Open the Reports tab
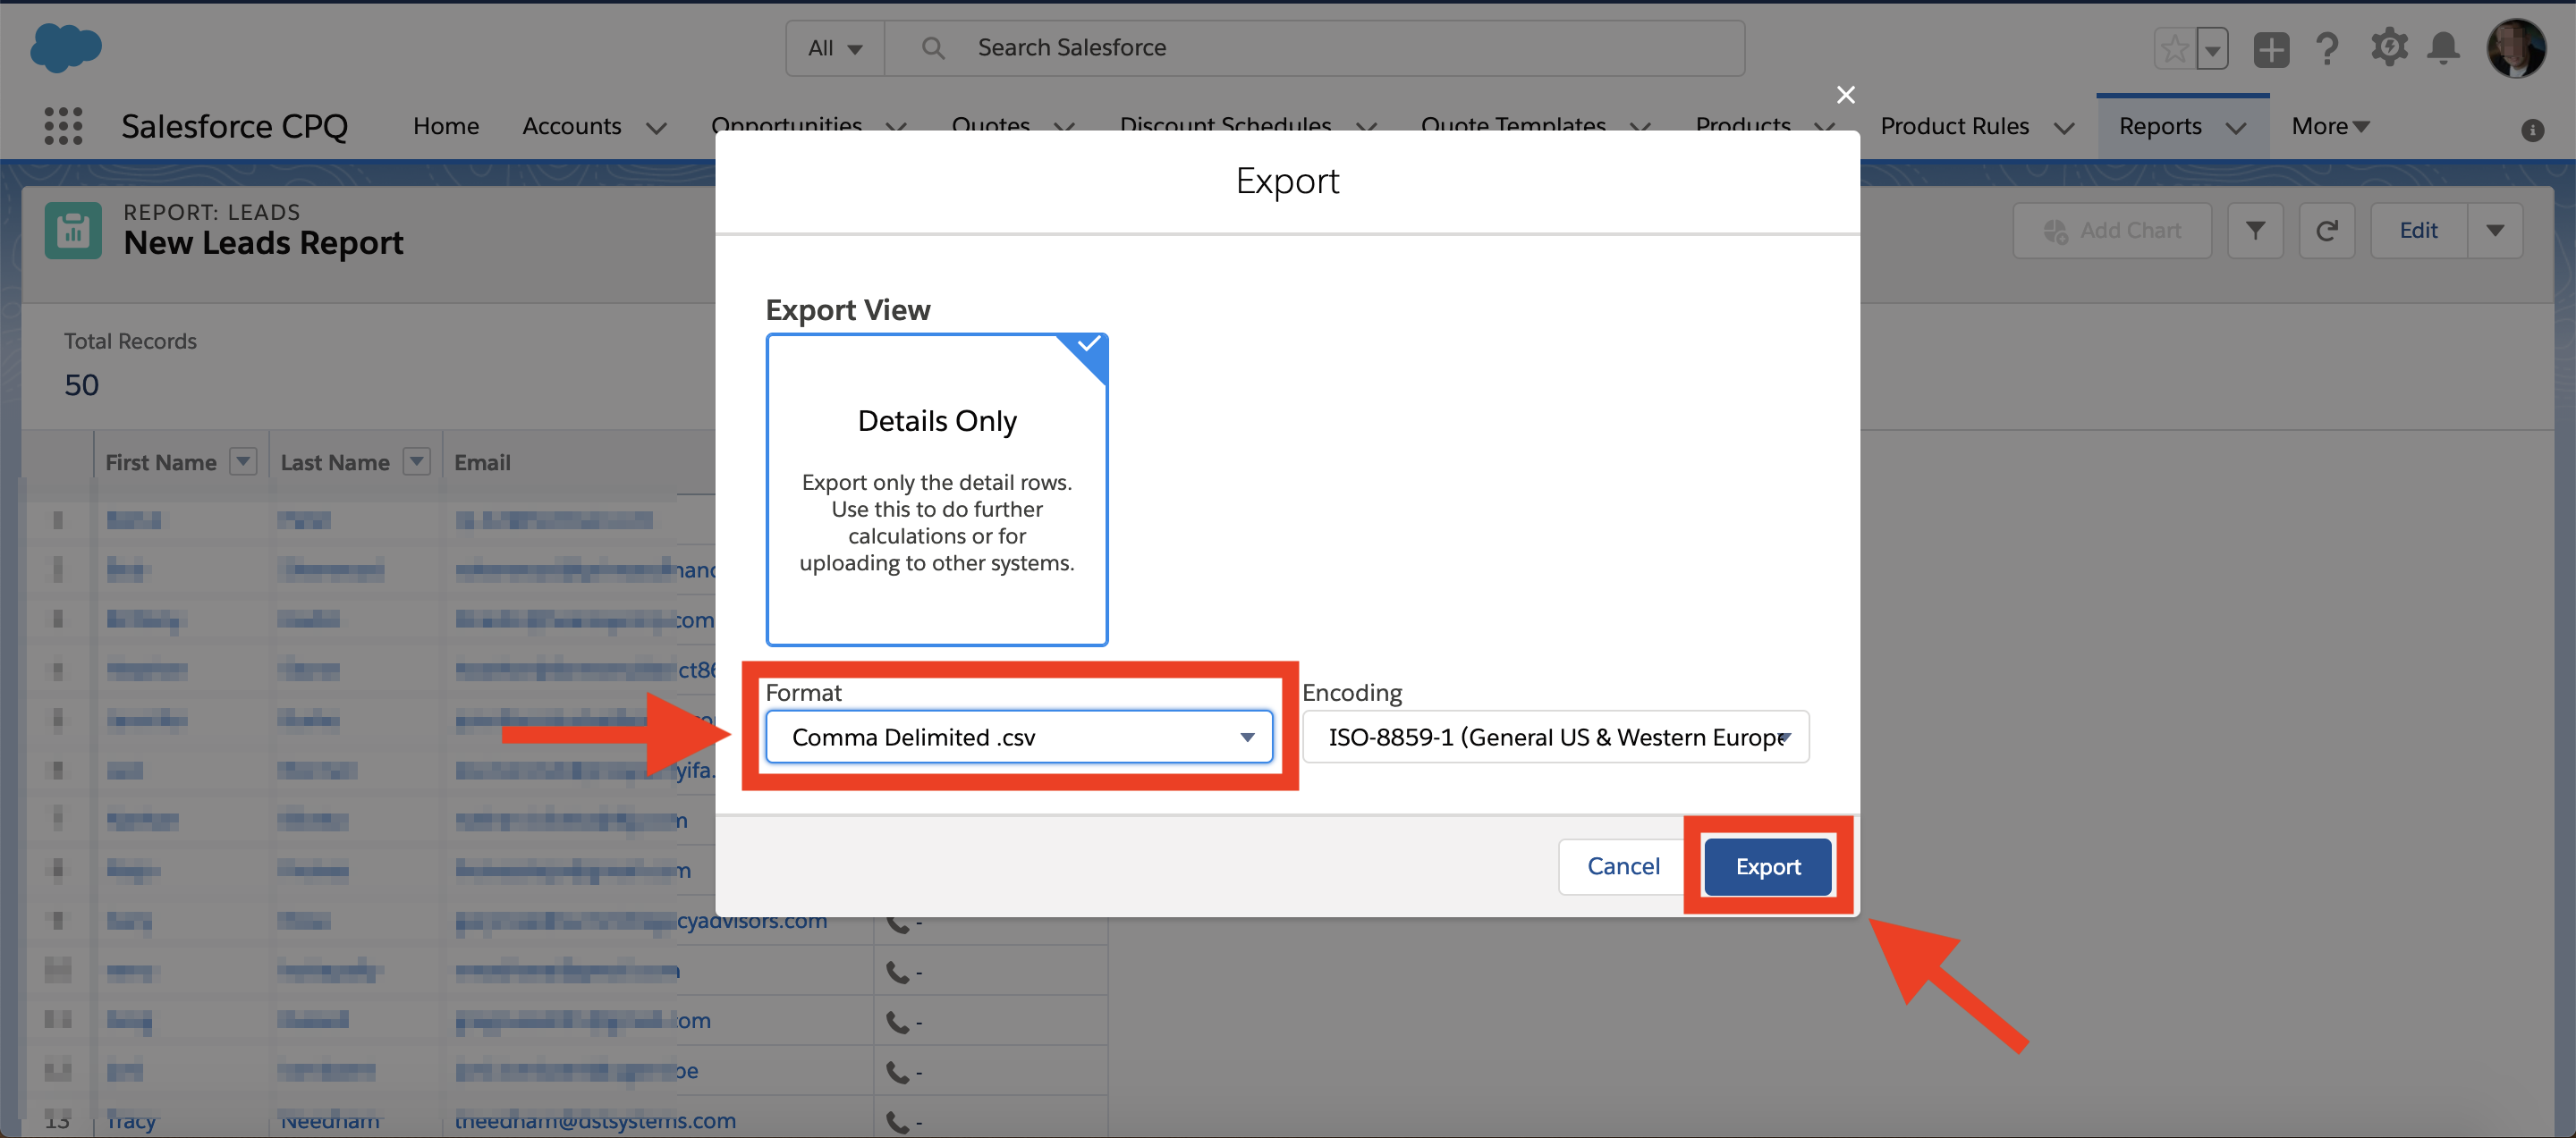2576x1138 pixels. point(2160,126)
